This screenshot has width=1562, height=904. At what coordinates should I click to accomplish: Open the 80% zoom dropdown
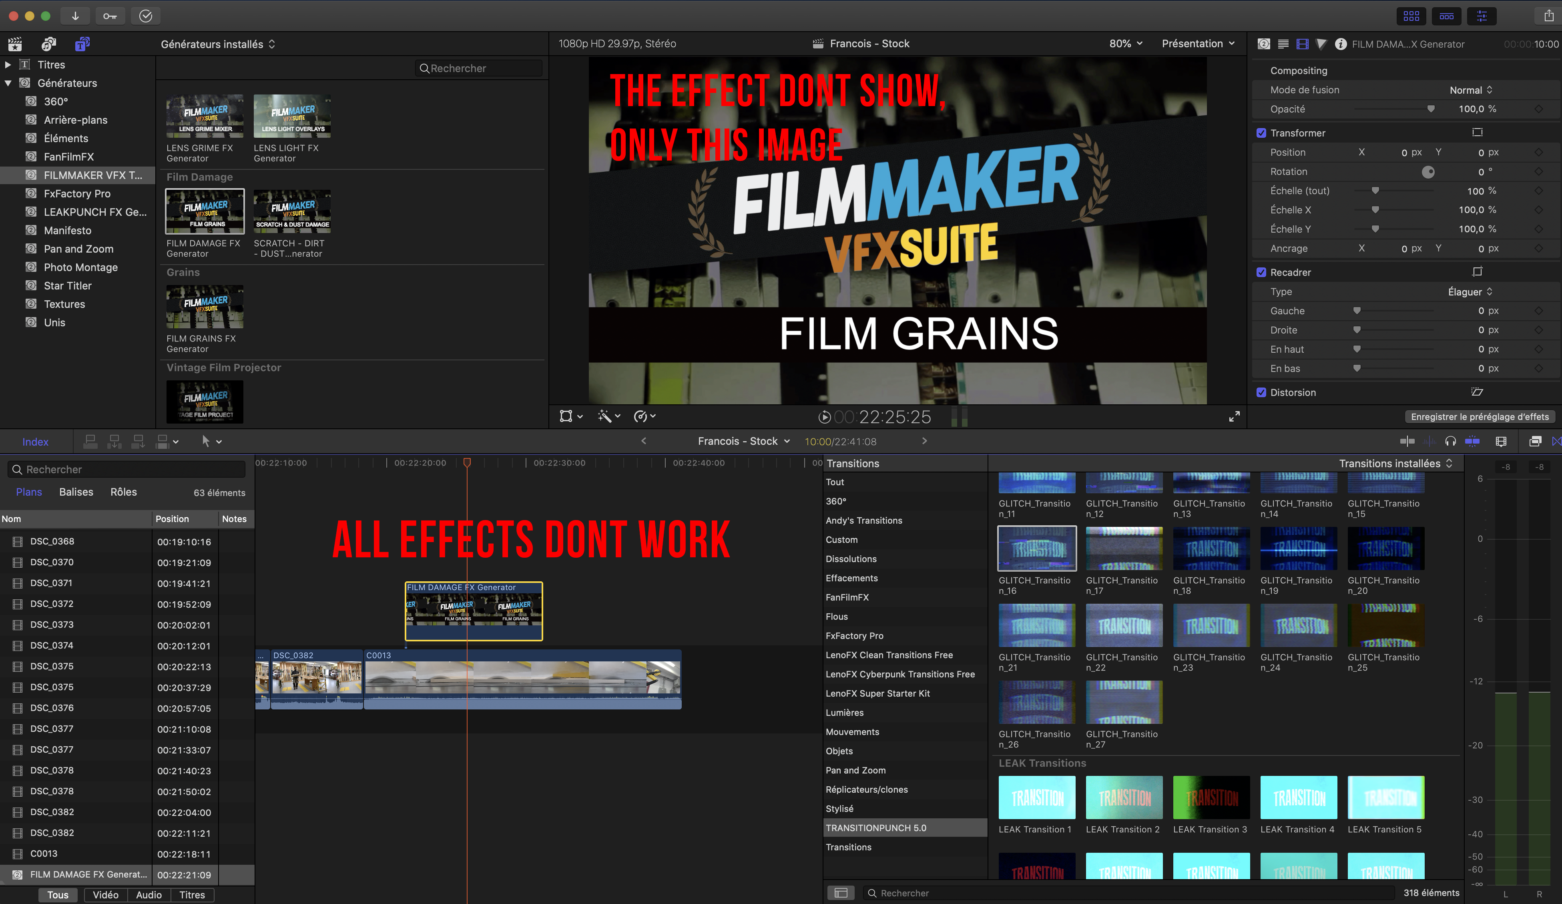(x=1126, y=43)
